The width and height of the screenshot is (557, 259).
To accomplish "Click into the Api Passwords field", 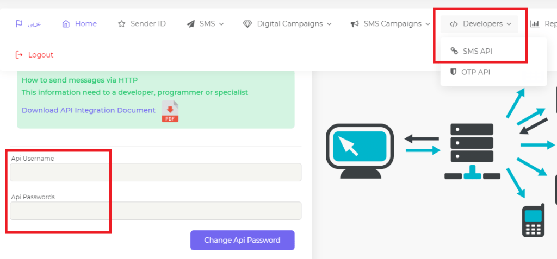I will pyautogui.click(x=156, y=211).
